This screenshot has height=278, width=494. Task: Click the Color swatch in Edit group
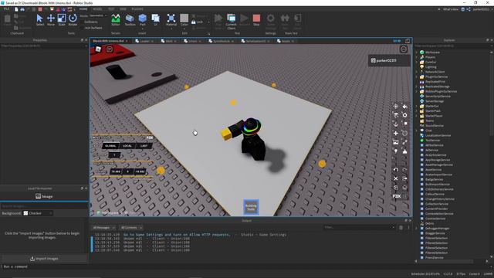click(x=184, y=20)
